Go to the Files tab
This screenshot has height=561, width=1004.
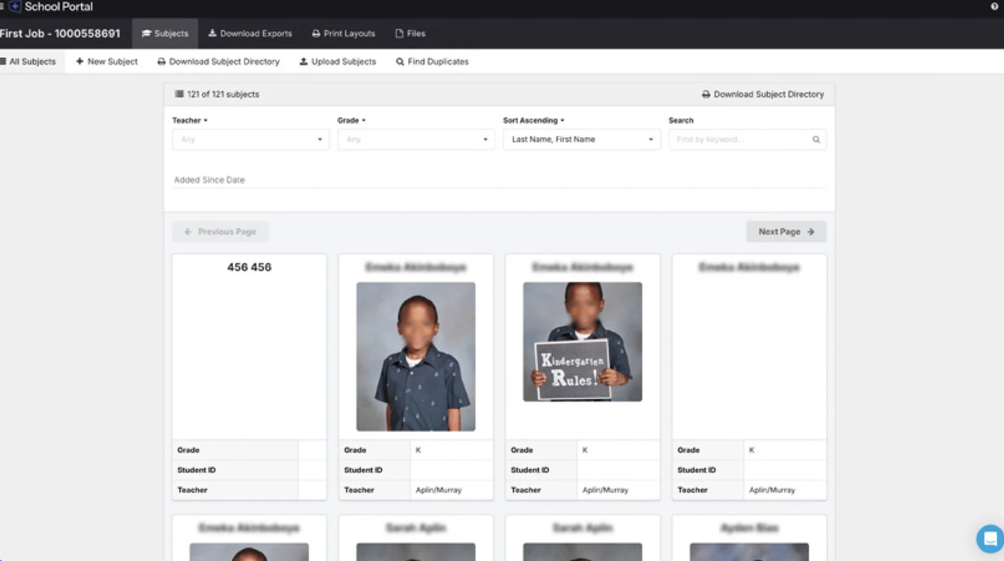tap(410, 33)
